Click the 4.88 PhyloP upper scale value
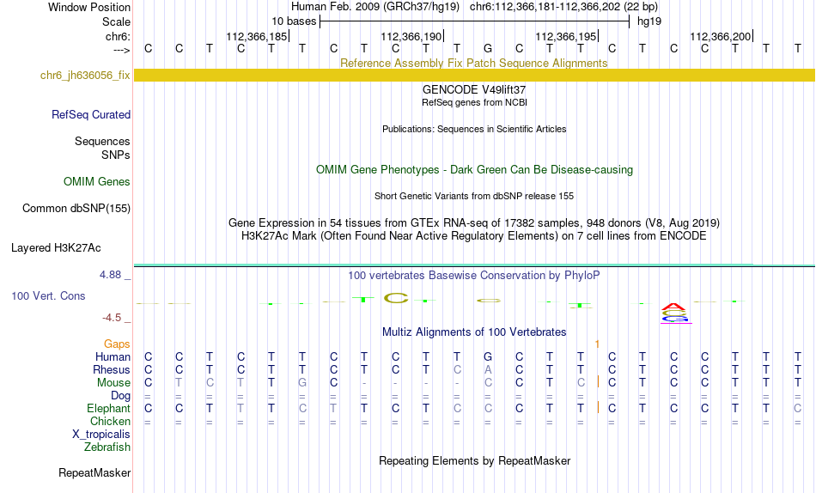The width and height of the screenshot is (816, 493). click(x=110, y=275)
